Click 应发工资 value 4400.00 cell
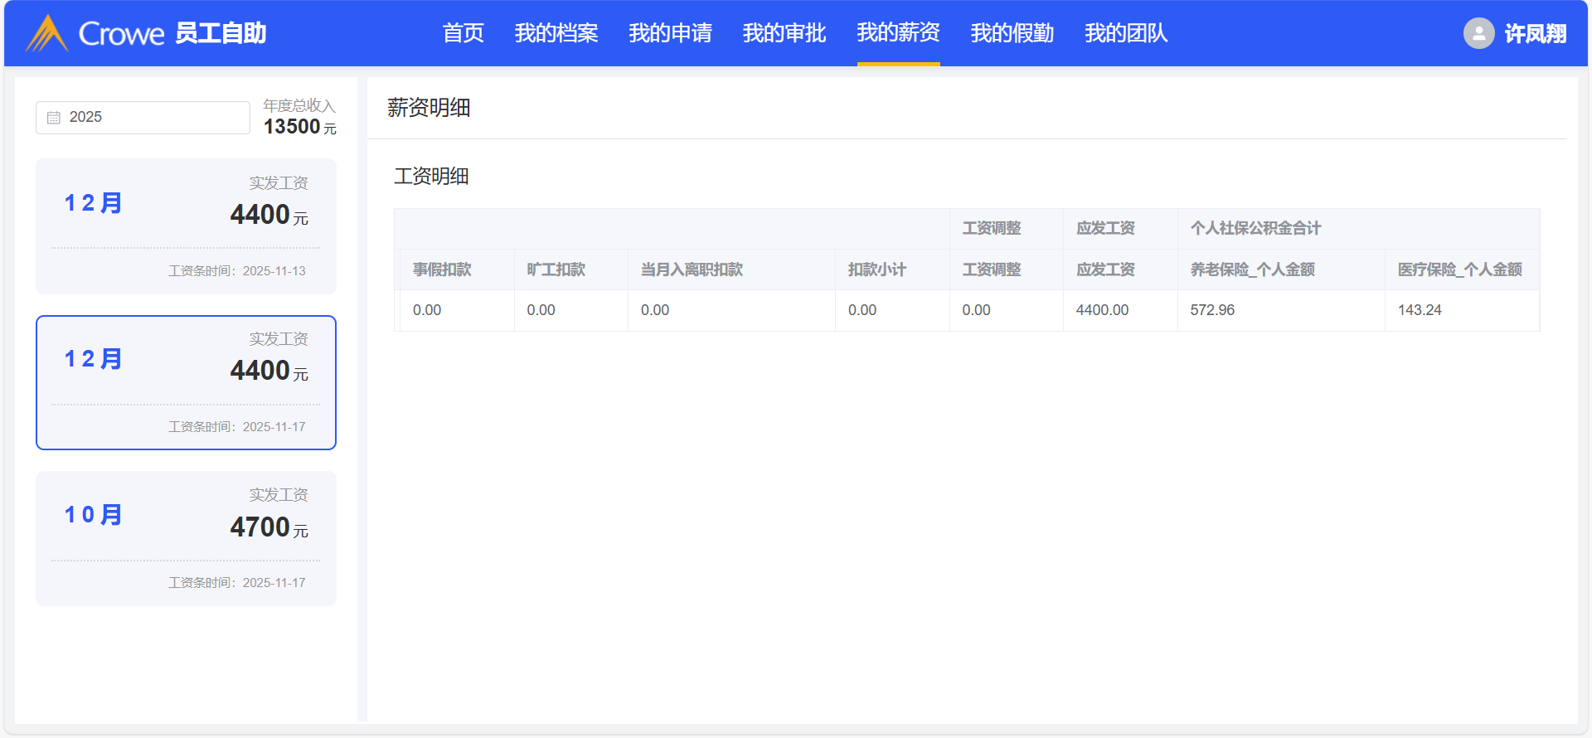 click(x=1102, y=310)
